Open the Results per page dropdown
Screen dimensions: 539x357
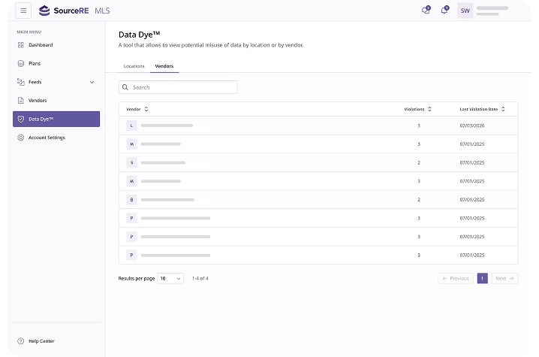point(170,278)
